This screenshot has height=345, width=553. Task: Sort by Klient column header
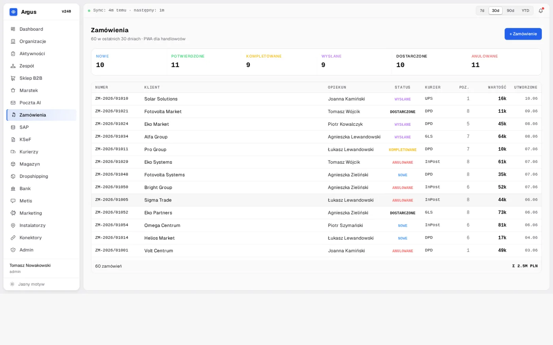pos(152,88)
